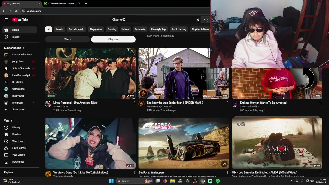The width and height of the screenshot is (329, 185).
Task: Open Shorts in the sidebar
Action: click(x=20, y=37)
